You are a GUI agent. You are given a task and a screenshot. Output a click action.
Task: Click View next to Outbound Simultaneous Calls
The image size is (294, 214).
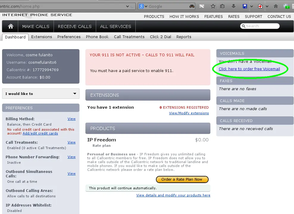(x=71, y=174)
